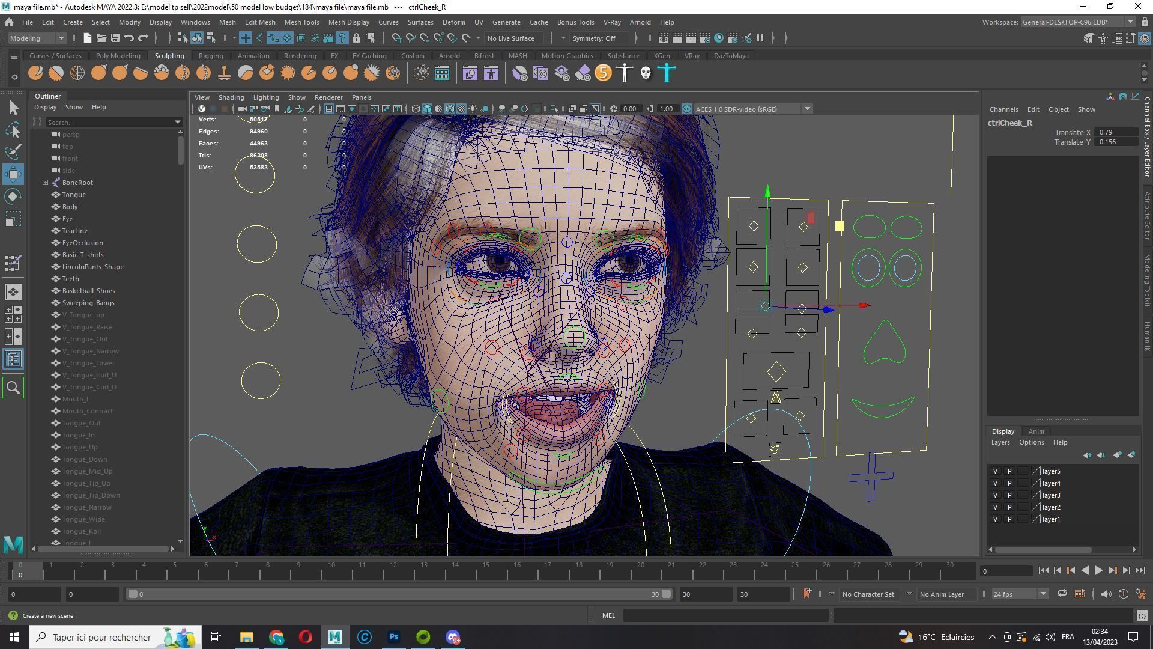This screenshot has height=649, width=1153.
Task: Select Sweeping_Bangs in the Outliner
Action: 88,303
